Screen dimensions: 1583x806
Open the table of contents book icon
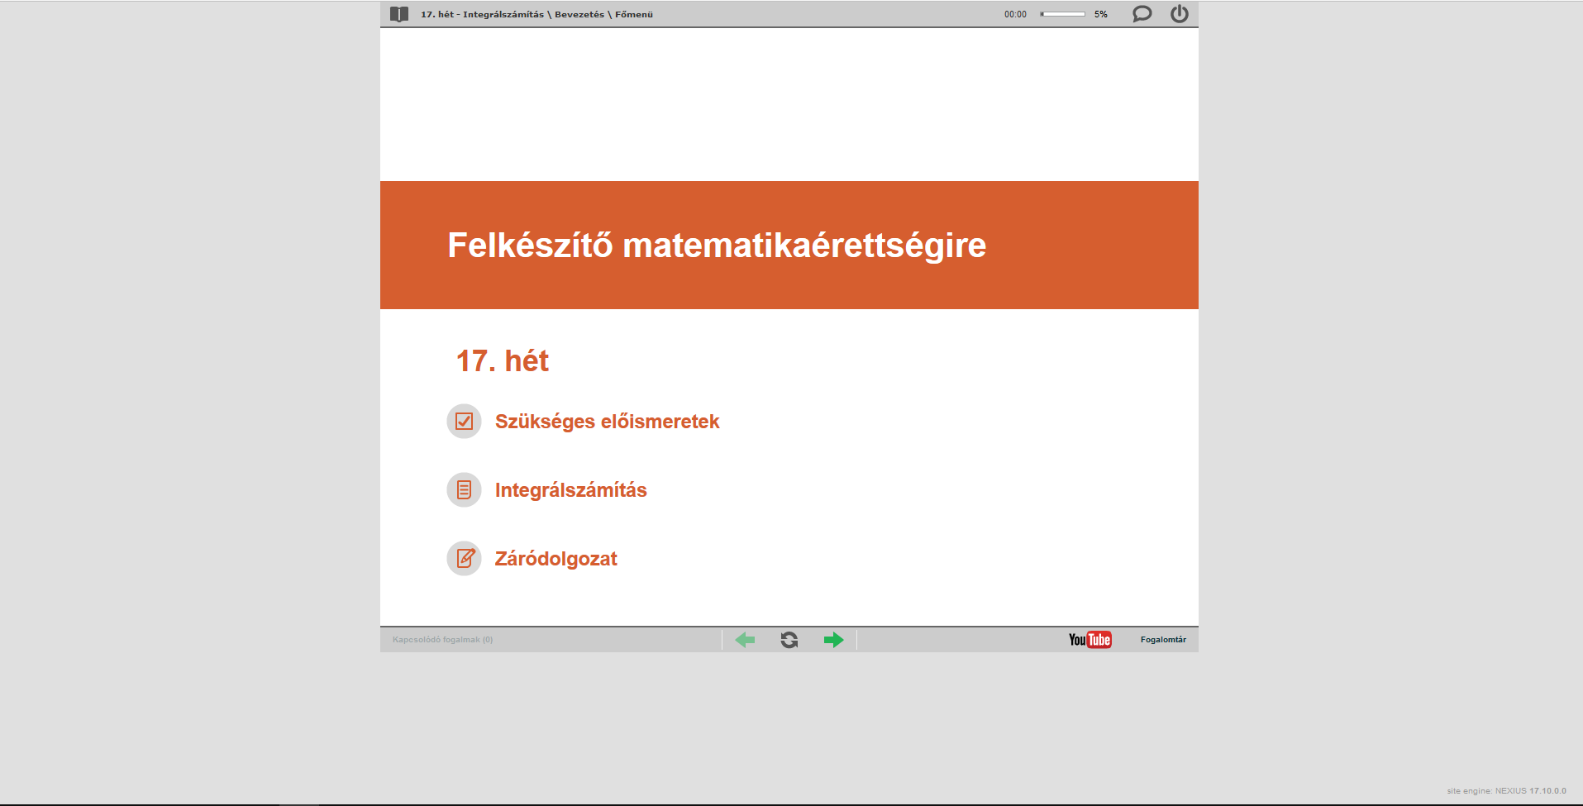click(x=399, y=14)
